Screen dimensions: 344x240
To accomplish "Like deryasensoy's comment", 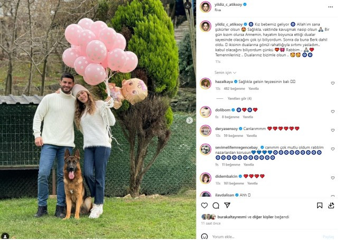I will [332, 131].
